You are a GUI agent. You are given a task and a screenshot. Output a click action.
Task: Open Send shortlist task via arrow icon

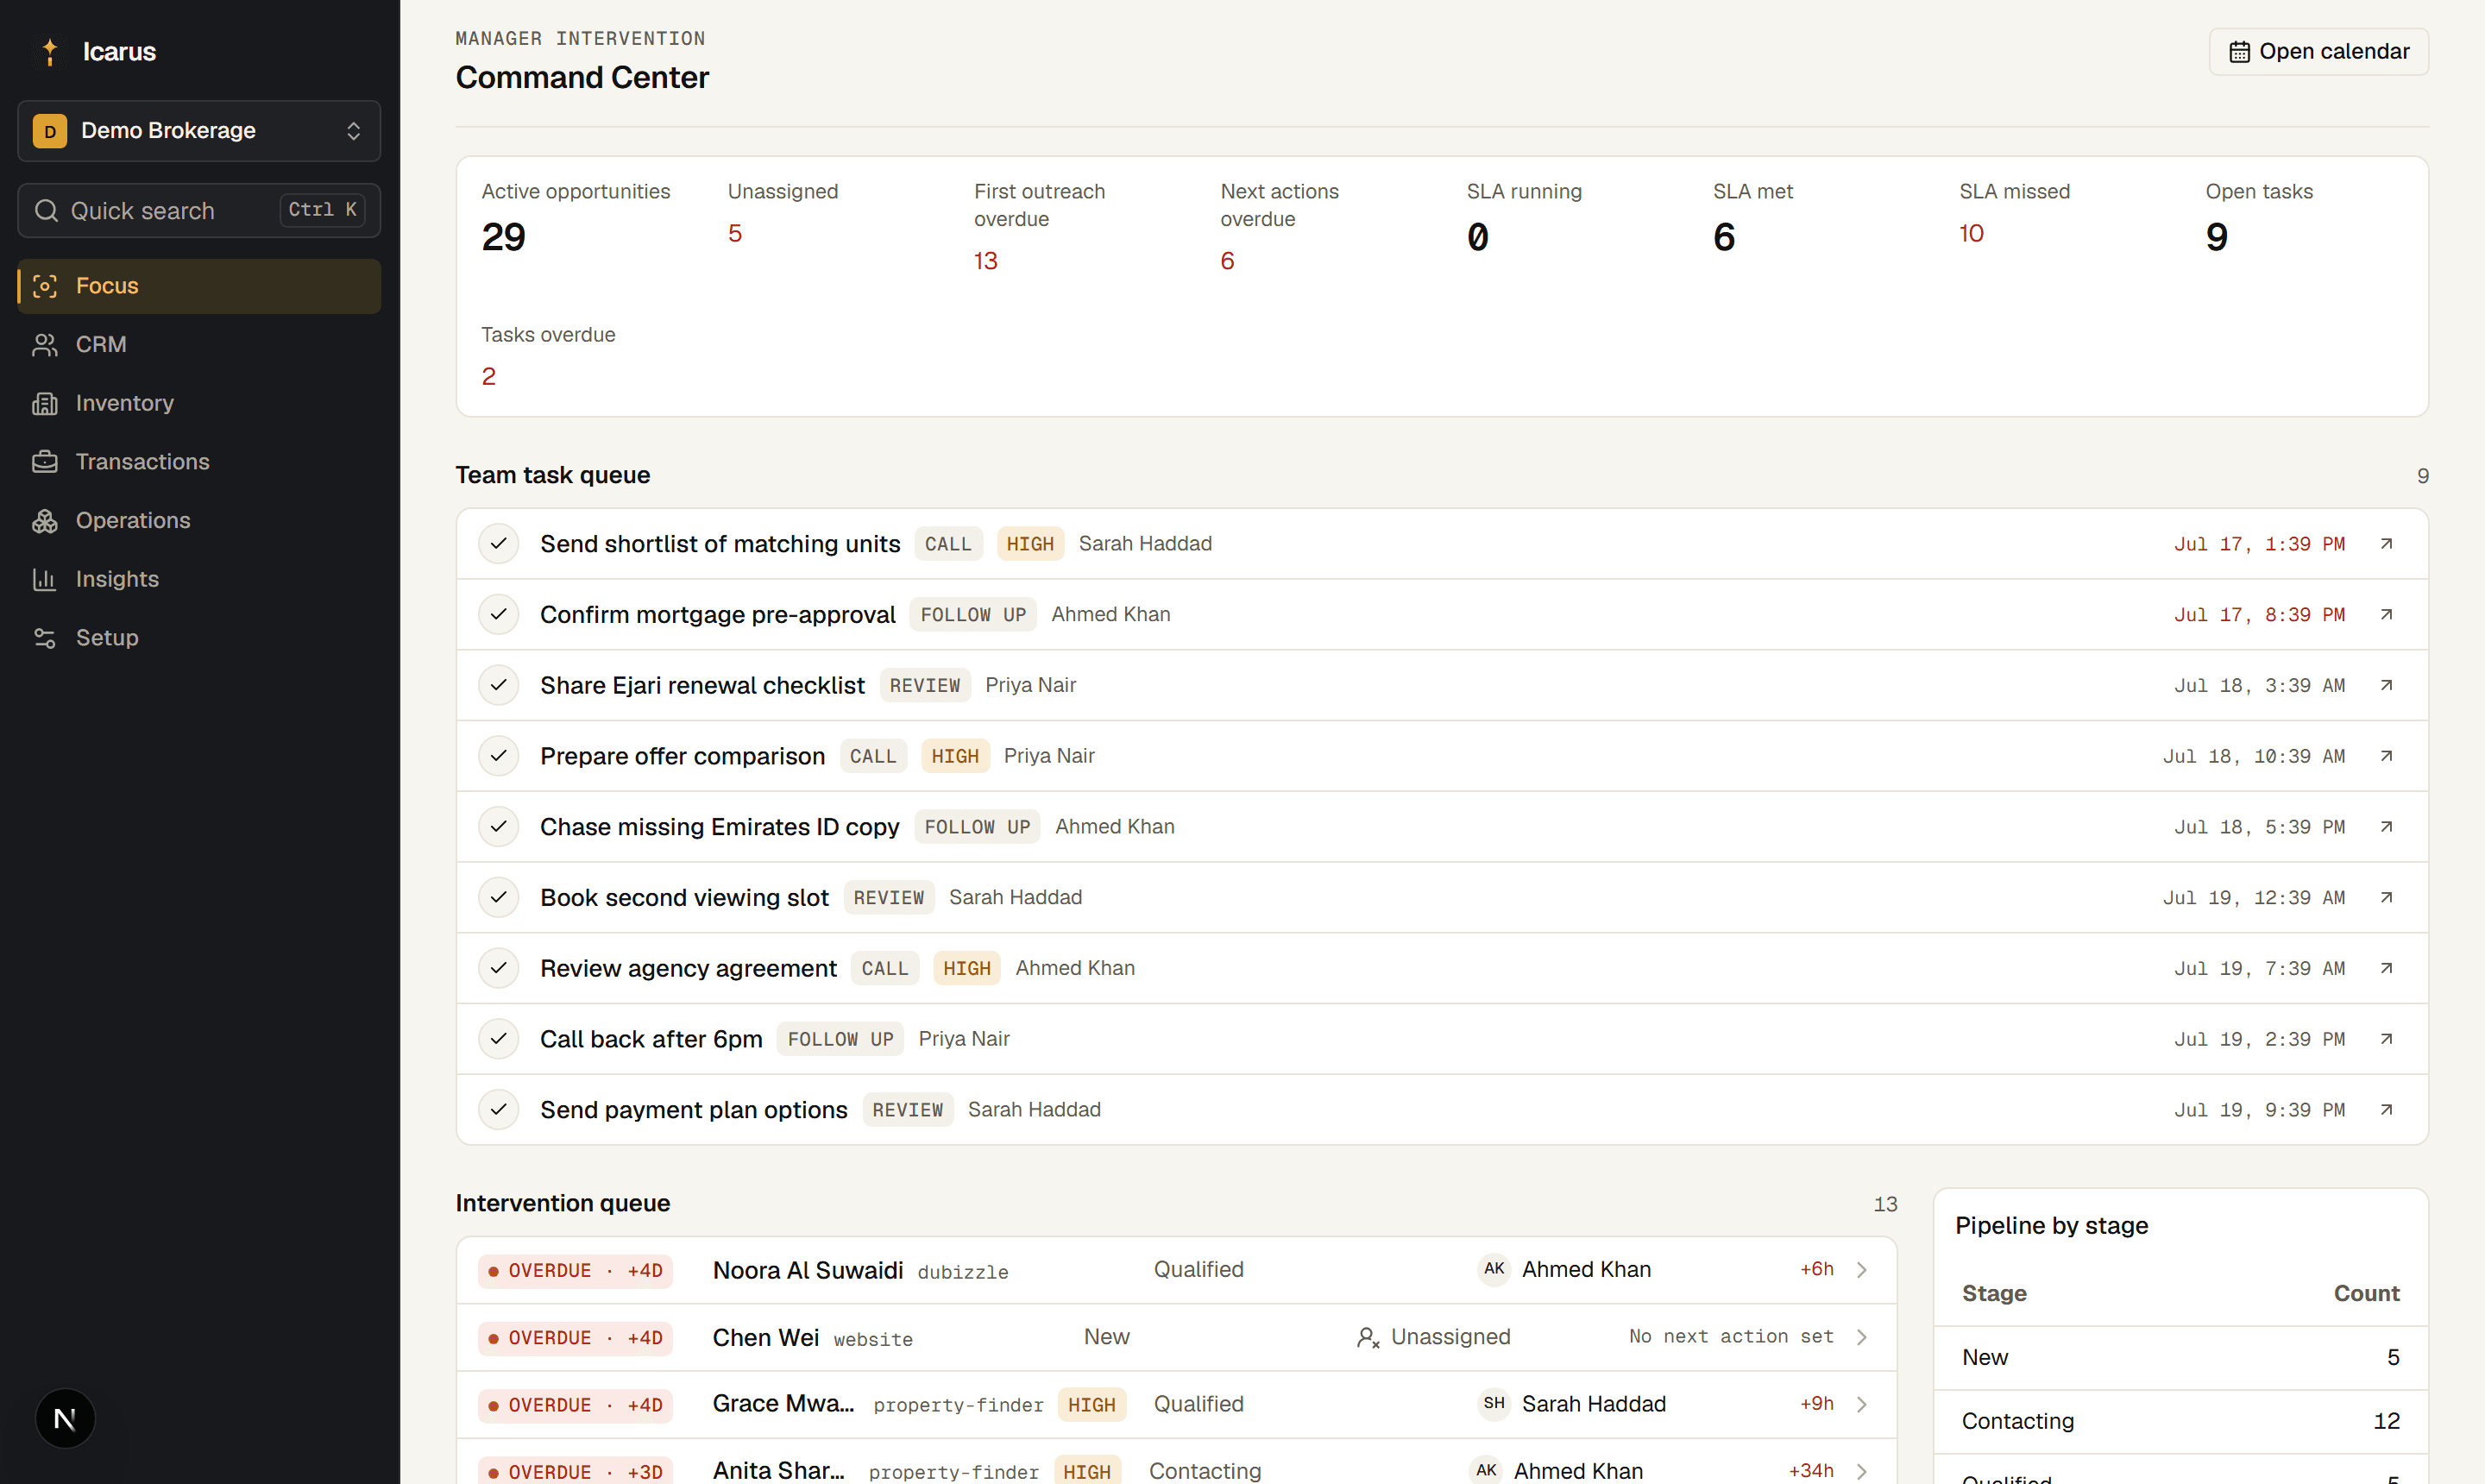point(2386,543)
